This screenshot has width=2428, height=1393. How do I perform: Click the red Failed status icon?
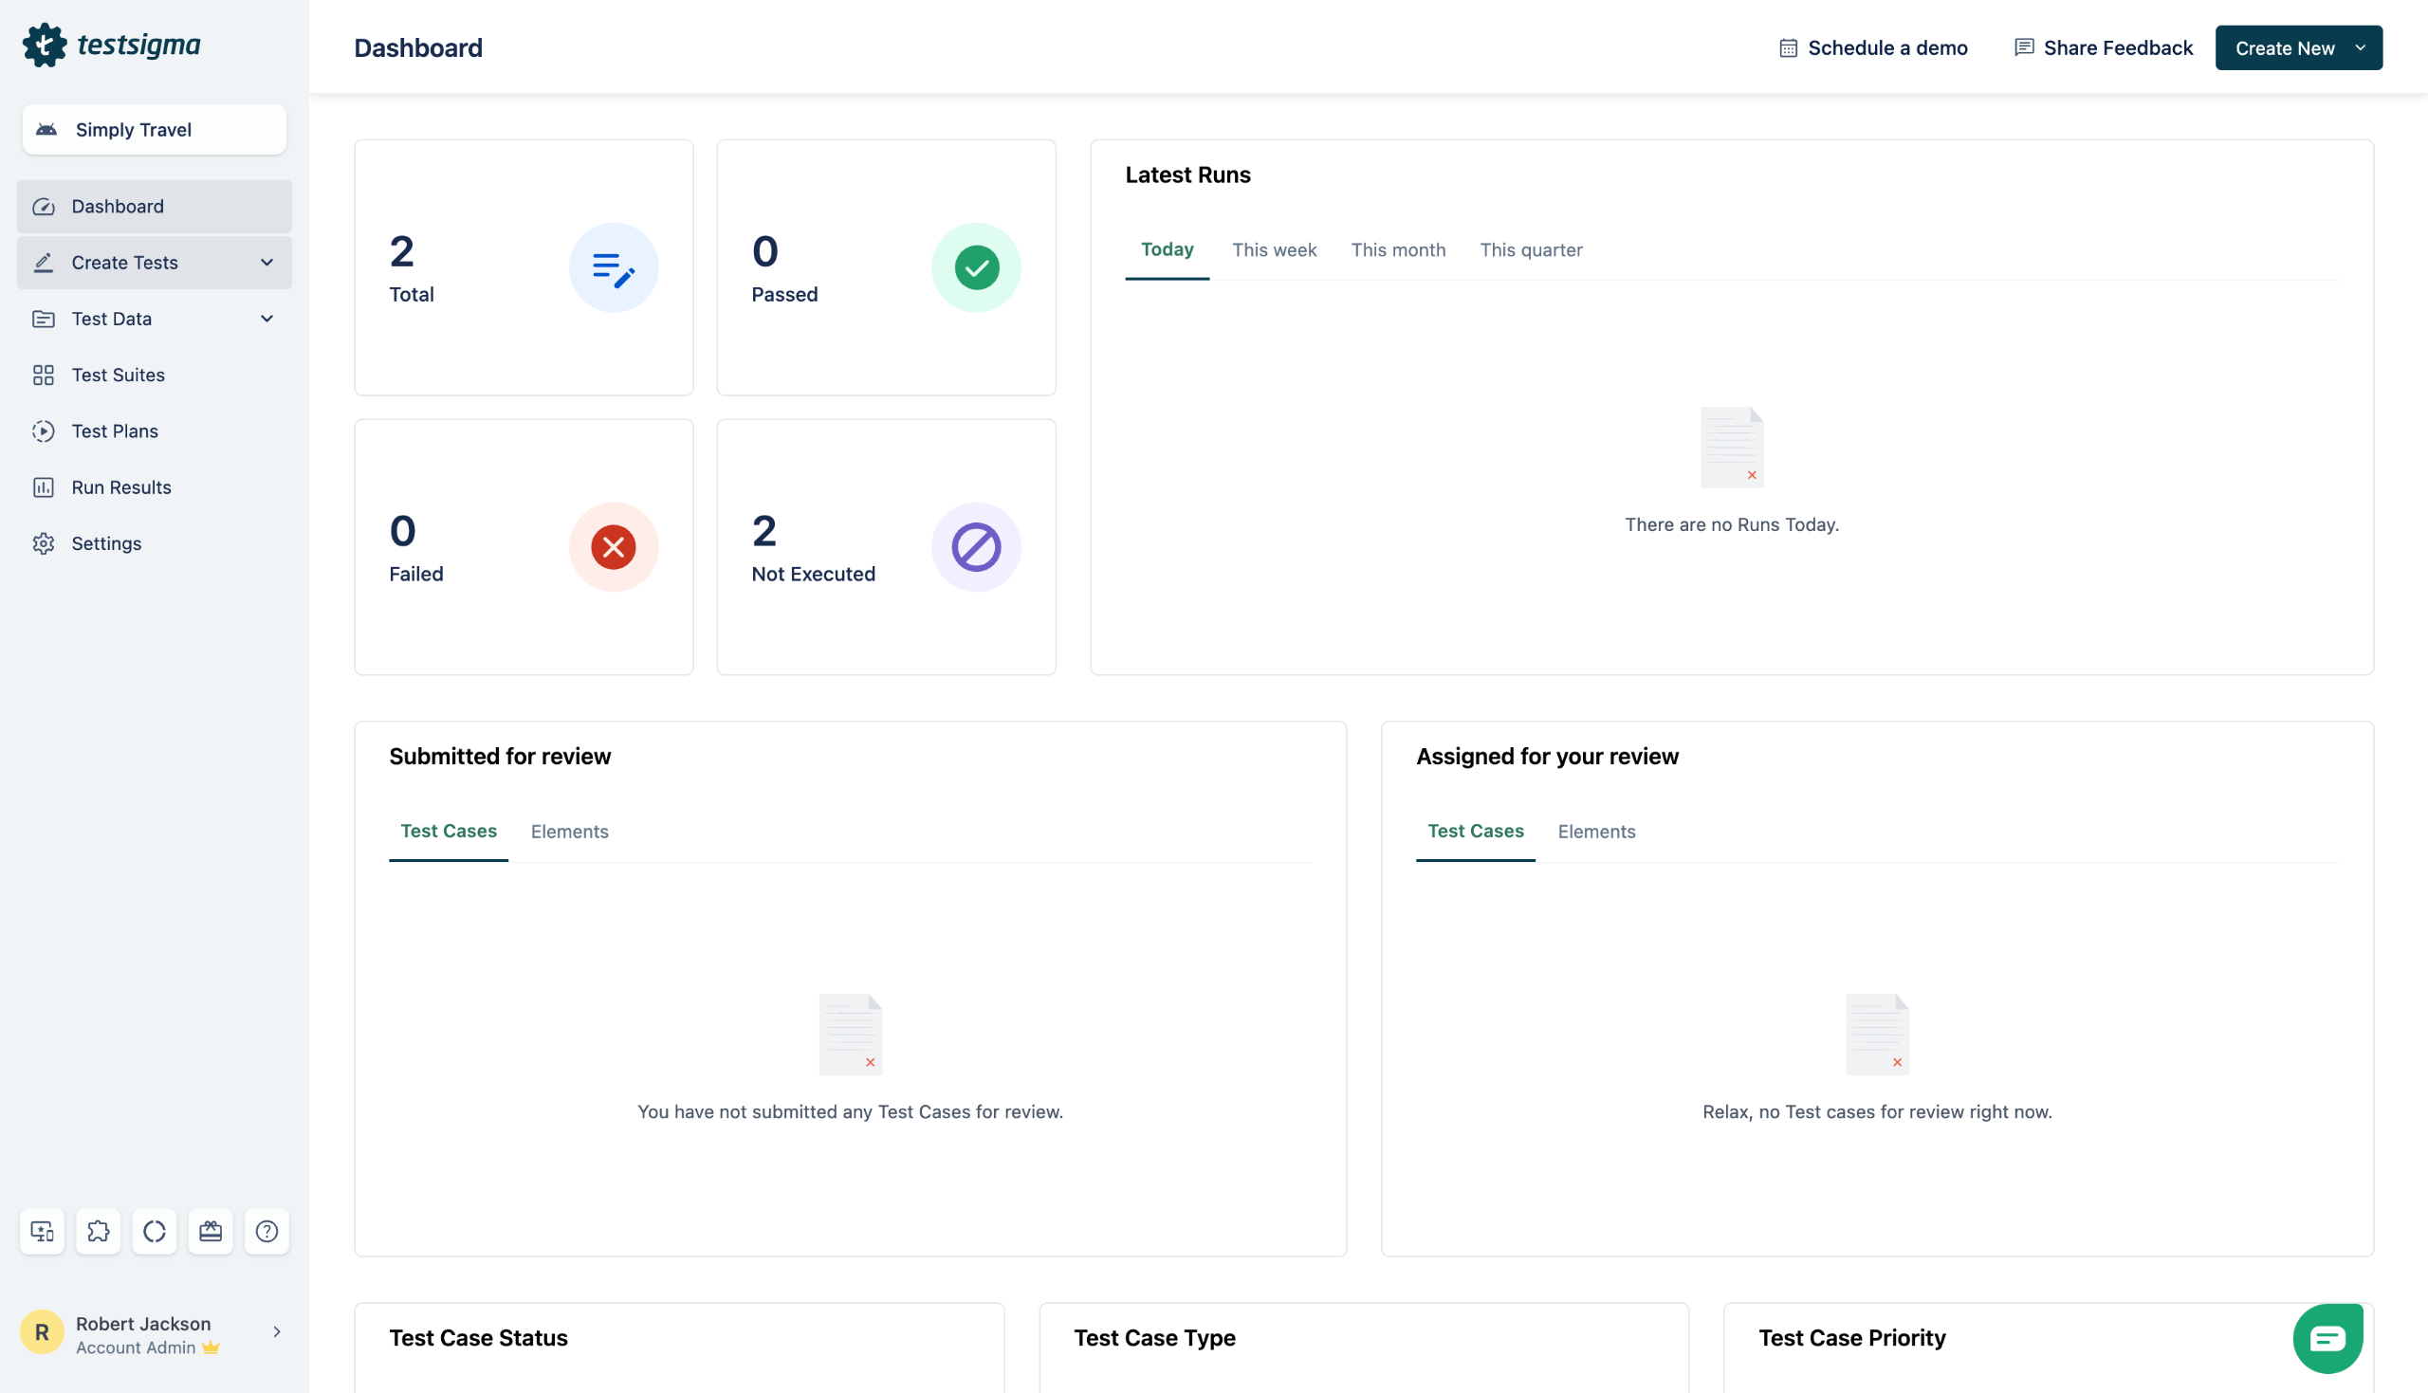click(x=614, y=547)
